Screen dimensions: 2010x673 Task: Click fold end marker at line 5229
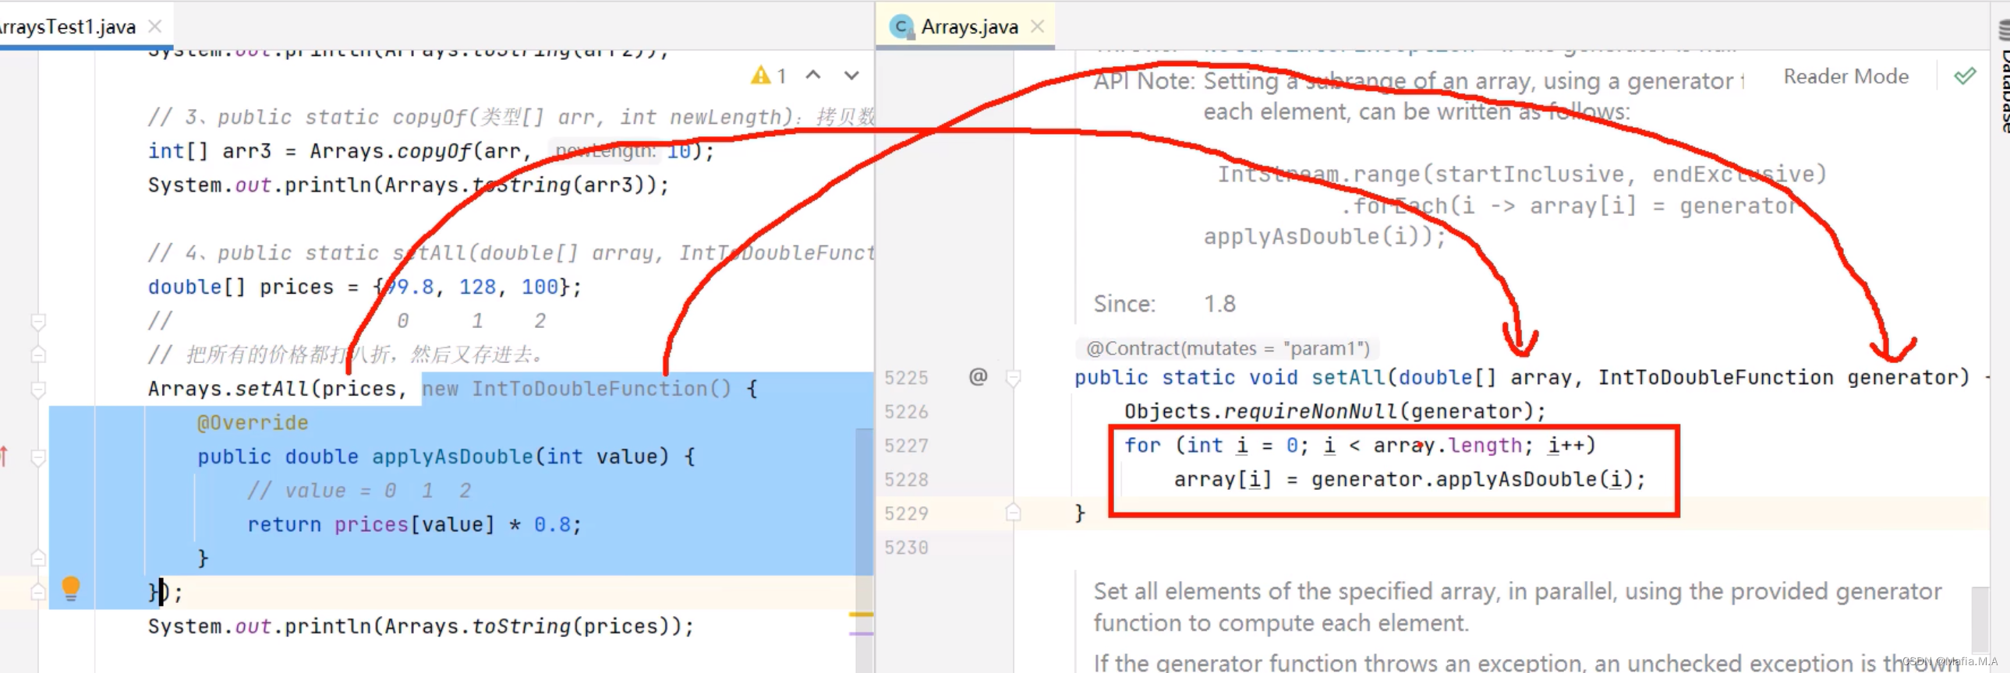pyautogui.click(x=1014, y=513)
